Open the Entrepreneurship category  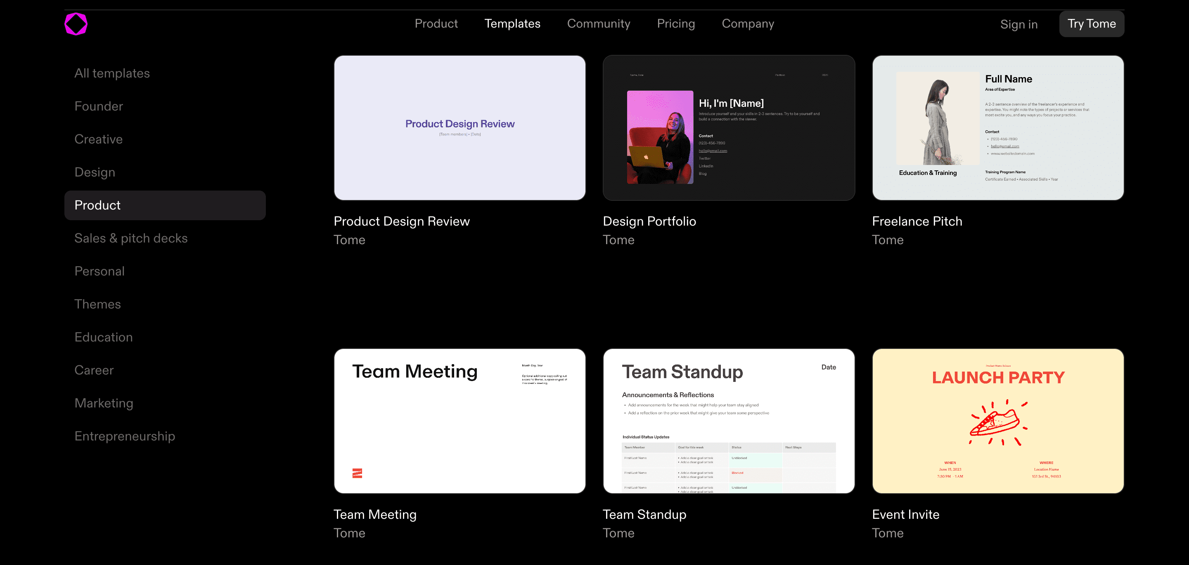point(125,436)
